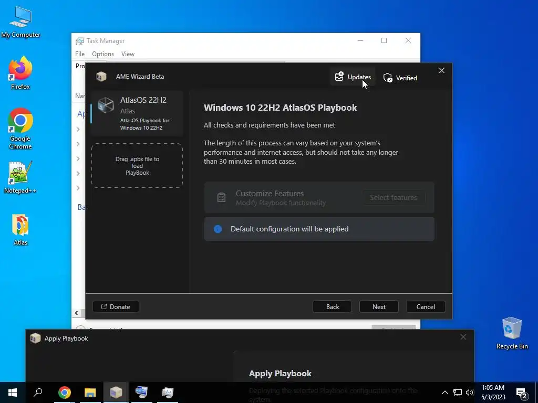Open Task Manager File menu
This screenshot has height=403, width=538.
[80, 54]
